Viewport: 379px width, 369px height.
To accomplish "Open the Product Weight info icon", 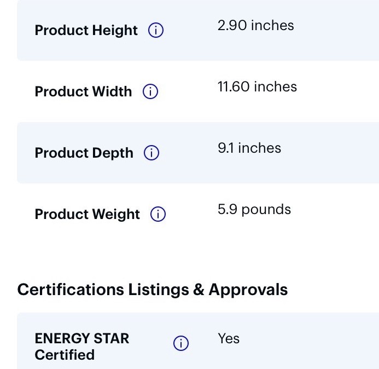I will tap(158, 214).
